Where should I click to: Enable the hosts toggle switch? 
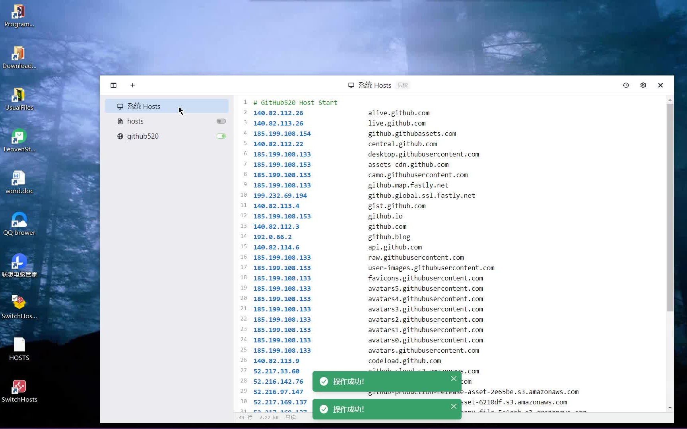tap(221, 121)
